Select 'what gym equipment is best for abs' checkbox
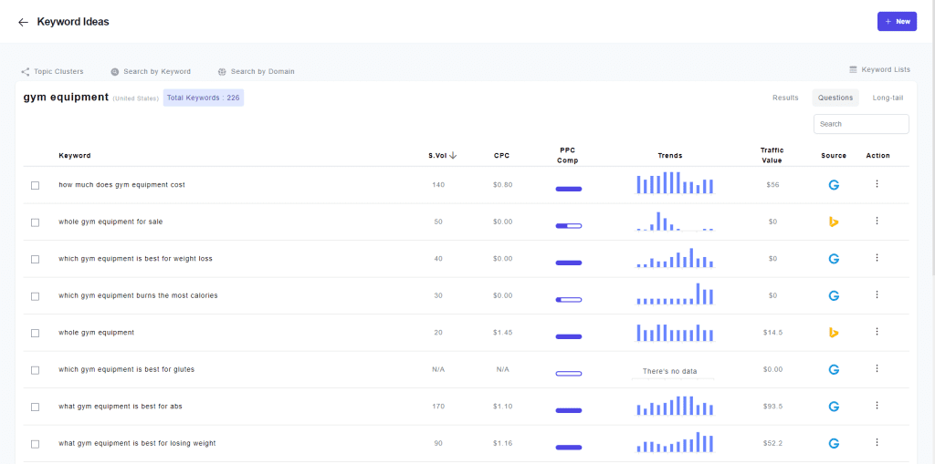This screenshot has width=935, height=464. click(36, 407)
